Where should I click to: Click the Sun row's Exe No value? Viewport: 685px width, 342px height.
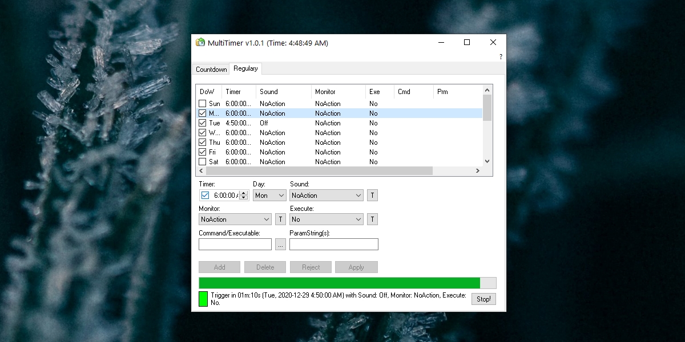[x=373, y=104]
